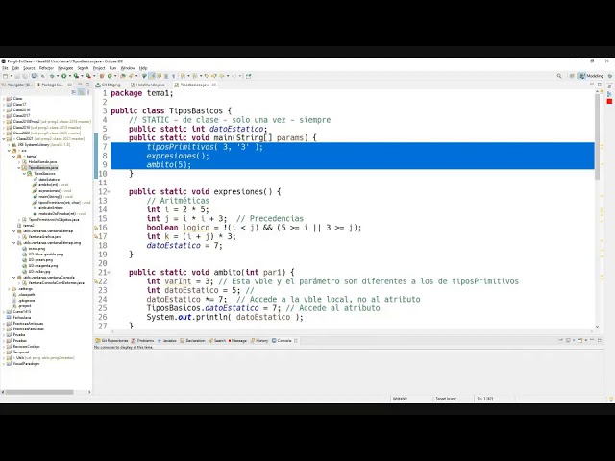Click the search magnifier in top right toolbar
Image resolution: width=615 pixels, height=461 pixels.
point(559,76)
